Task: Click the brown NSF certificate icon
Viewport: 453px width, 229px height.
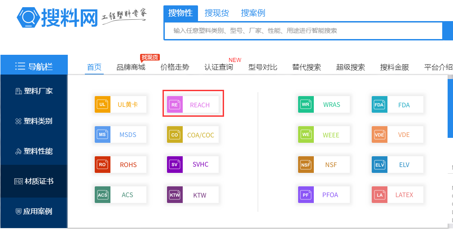Action: [x=306, y=165]
